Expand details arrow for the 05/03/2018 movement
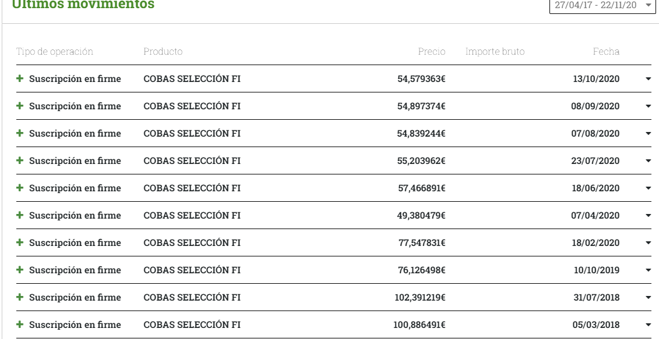659x339 pixels. 649,325
